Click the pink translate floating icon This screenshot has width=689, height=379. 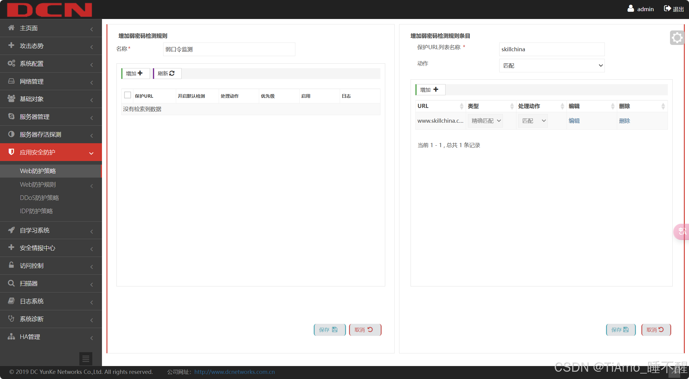click(681, 232)
